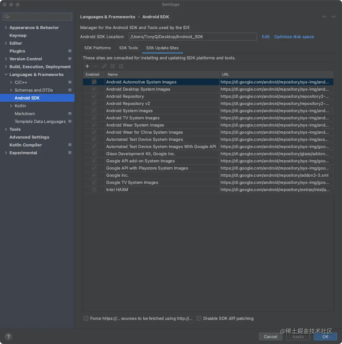The image size is (342, 344).
Task: Sort table by Name column header
Action: tap(162, 74)
